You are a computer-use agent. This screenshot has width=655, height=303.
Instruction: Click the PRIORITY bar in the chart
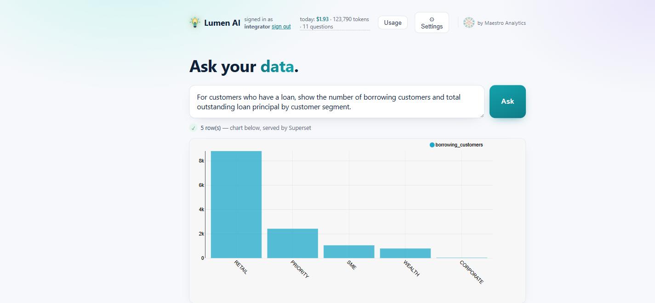pyautogui.click(x=292, y=243)
